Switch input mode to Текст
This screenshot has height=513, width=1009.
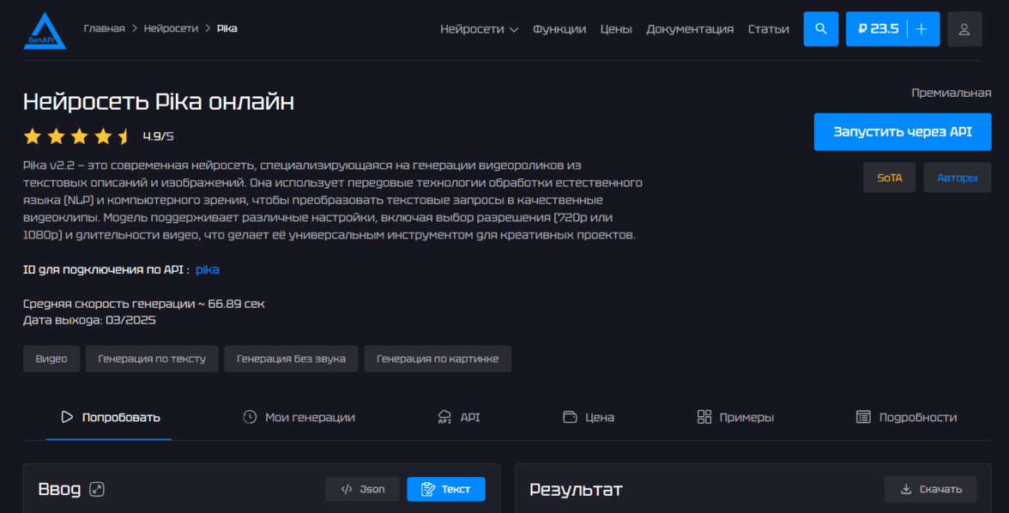point(446,489)
